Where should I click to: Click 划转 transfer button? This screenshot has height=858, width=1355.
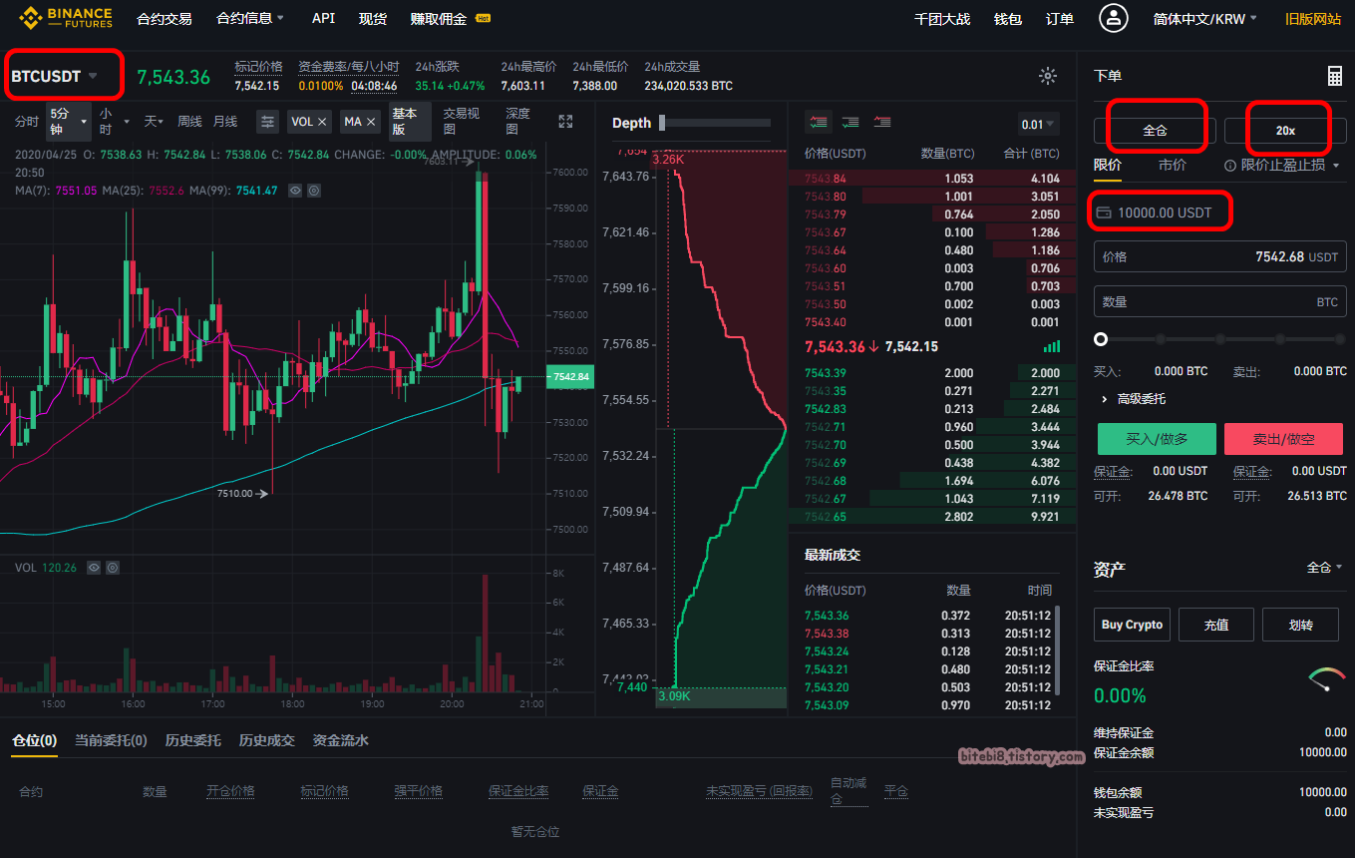(1300, 625)
